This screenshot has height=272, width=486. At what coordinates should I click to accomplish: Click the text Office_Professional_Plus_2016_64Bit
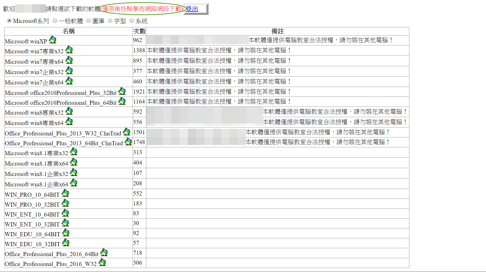point(52,254)
